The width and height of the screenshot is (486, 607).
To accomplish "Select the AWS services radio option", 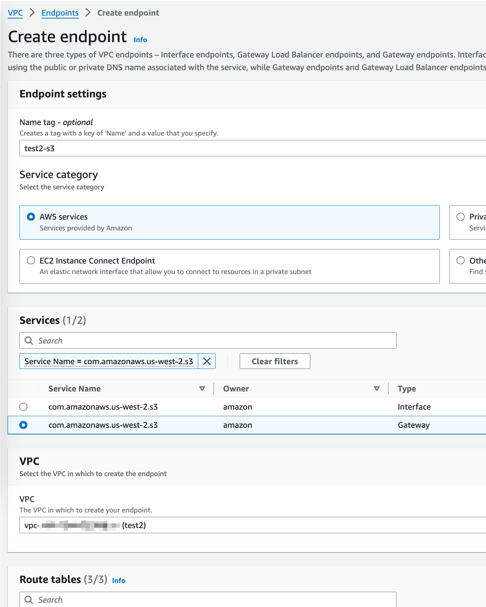I will (31, 217).
